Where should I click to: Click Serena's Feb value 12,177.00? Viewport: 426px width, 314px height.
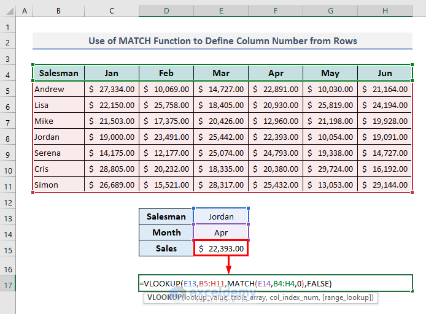click(x=166, y=153)
